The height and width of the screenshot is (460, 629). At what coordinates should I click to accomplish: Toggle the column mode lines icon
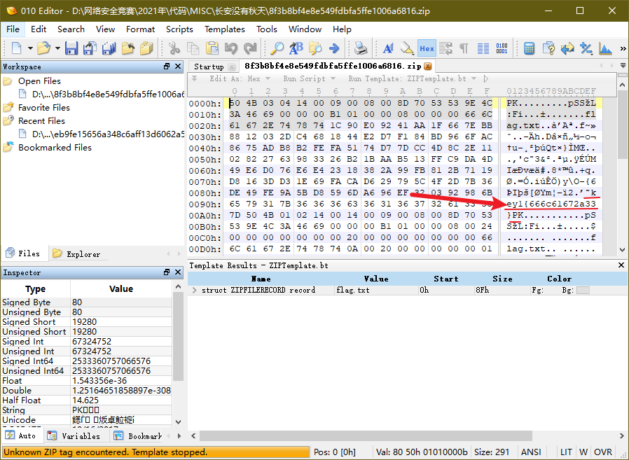click(x=483, y=48)
